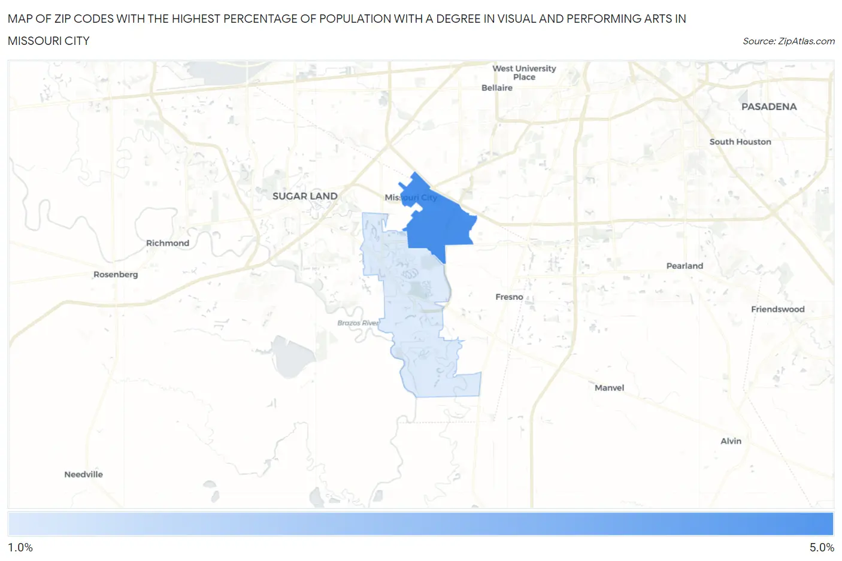Click the SUGAR LAND map label
This screenshot has height=561, width=842.
(x=305, y=196)
